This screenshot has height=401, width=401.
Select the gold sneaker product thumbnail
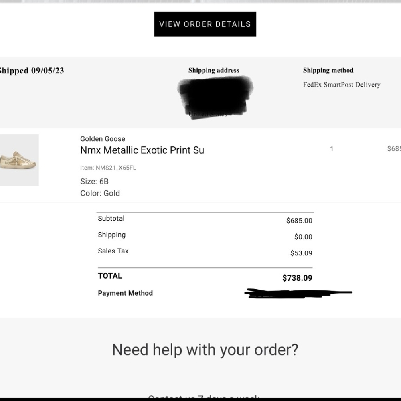(19, 160)
